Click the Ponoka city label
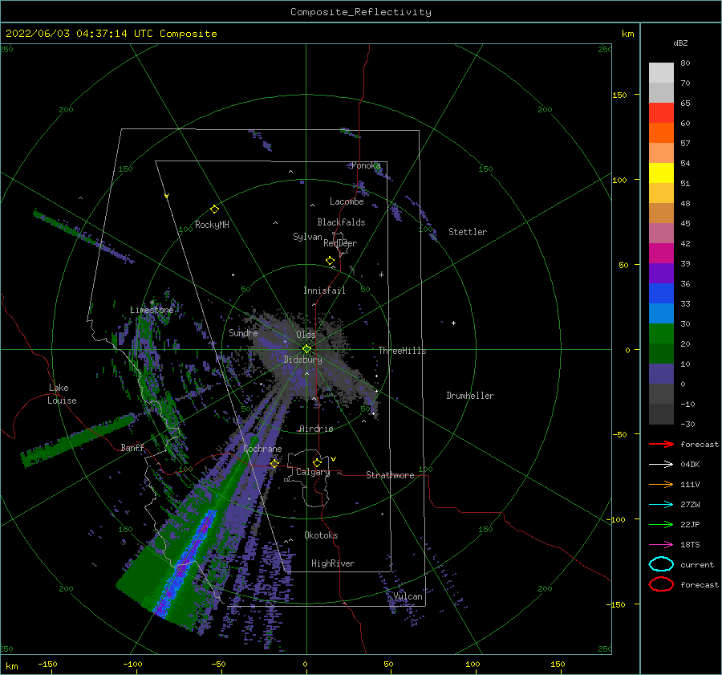Screen dimensions: 722x675 366,165
